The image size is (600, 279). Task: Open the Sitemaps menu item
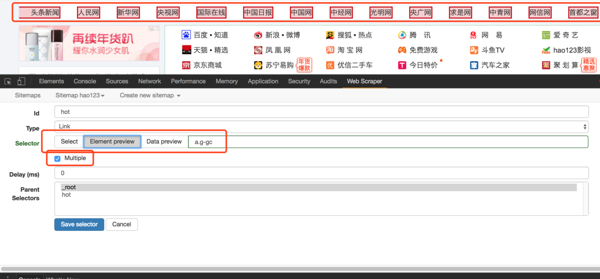pyautogui.click(x=28, y=96)
